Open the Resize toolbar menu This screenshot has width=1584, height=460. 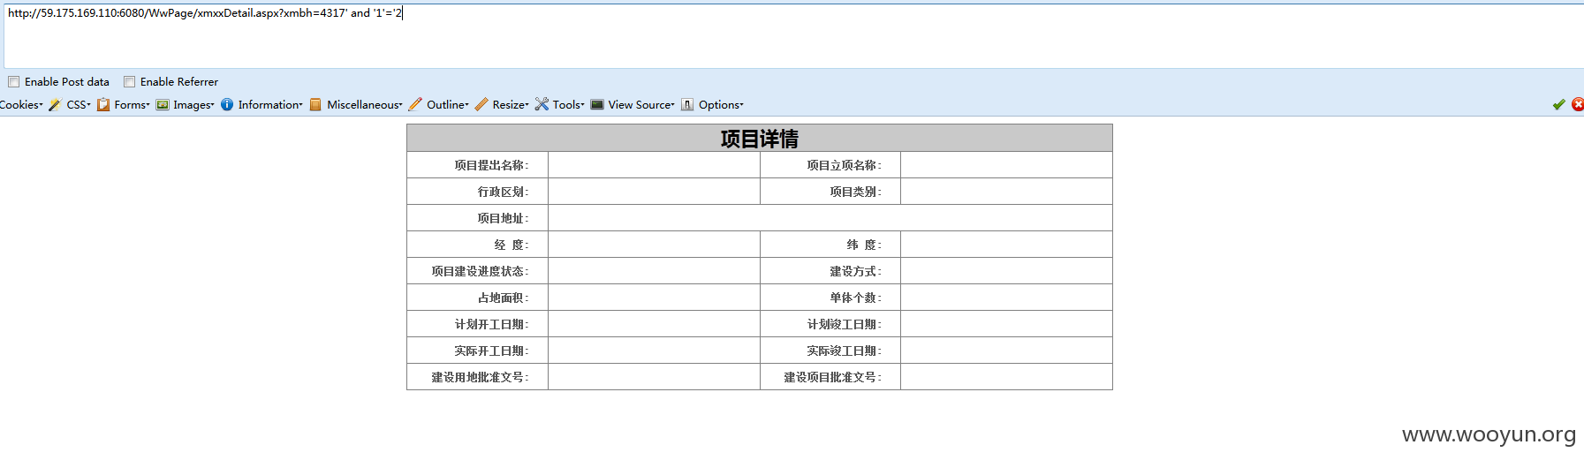click(x=511, y=105)
